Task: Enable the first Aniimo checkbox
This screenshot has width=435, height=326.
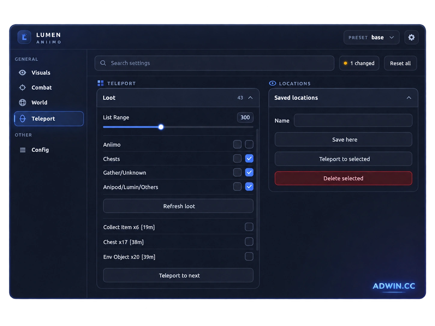Action: click(237, 144)
